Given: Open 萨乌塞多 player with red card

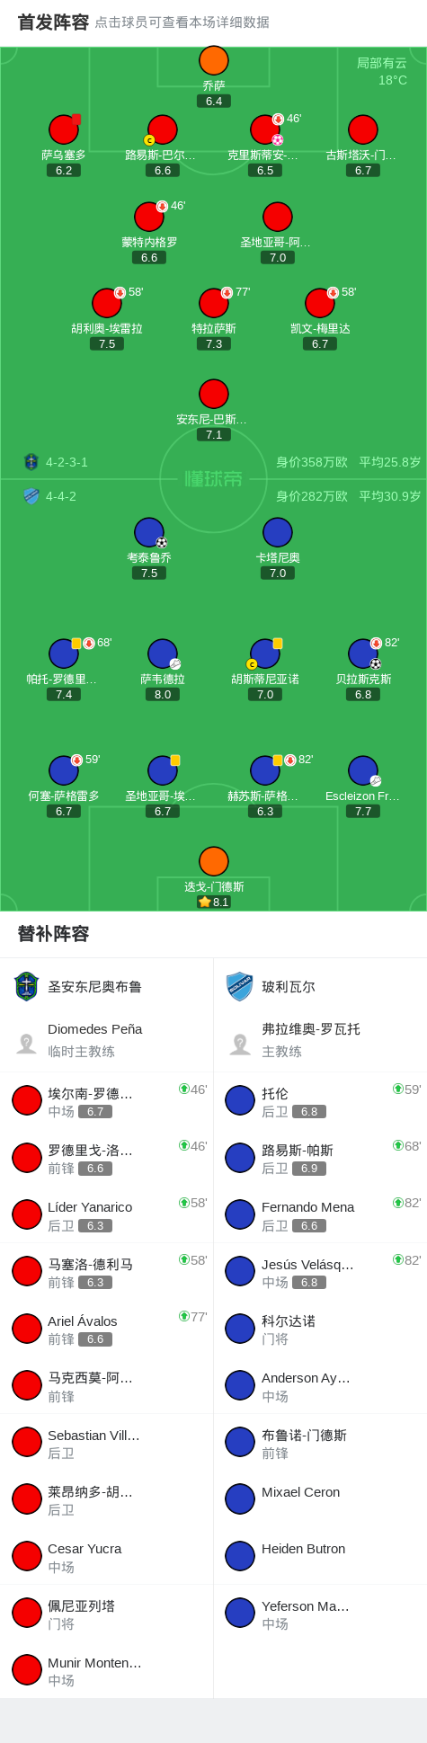Looking at the screenshot, I should (64, 130).
